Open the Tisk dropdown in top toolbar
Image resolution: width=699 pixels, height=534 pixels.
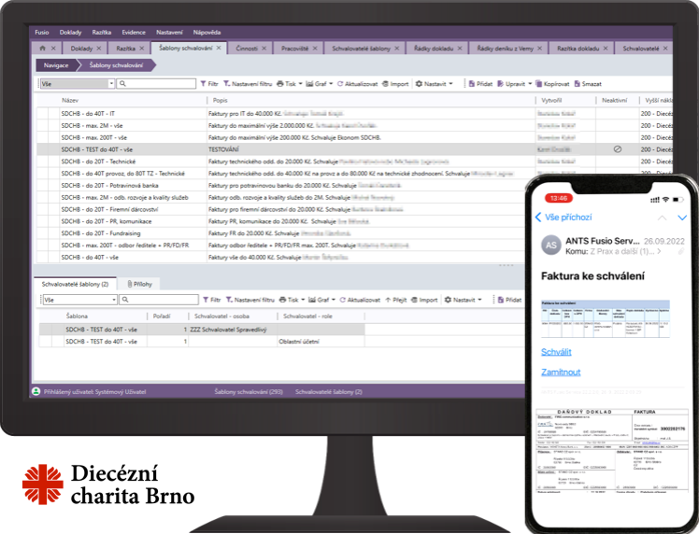(x=288, y=83)
